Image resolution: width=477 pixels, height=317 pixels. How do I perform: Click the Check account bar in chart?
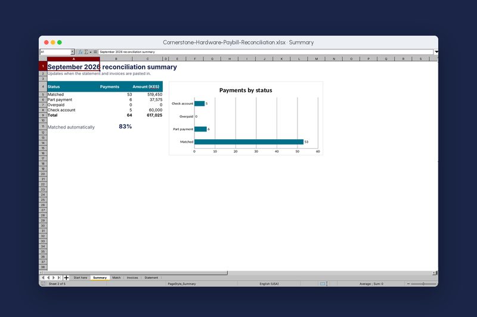click(x=200, y=103)
